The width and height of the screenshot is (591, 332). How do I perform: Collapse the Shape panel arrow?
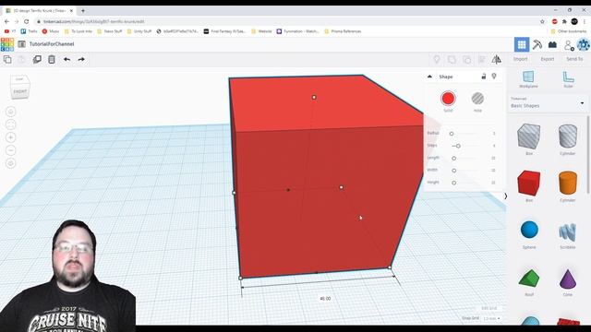coord(429,77)
